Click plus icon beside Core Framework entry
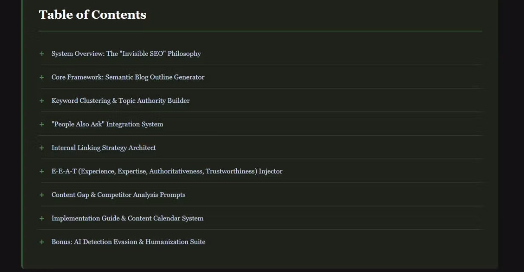Screen dimensions: 524x272 [x=42, y=77]
